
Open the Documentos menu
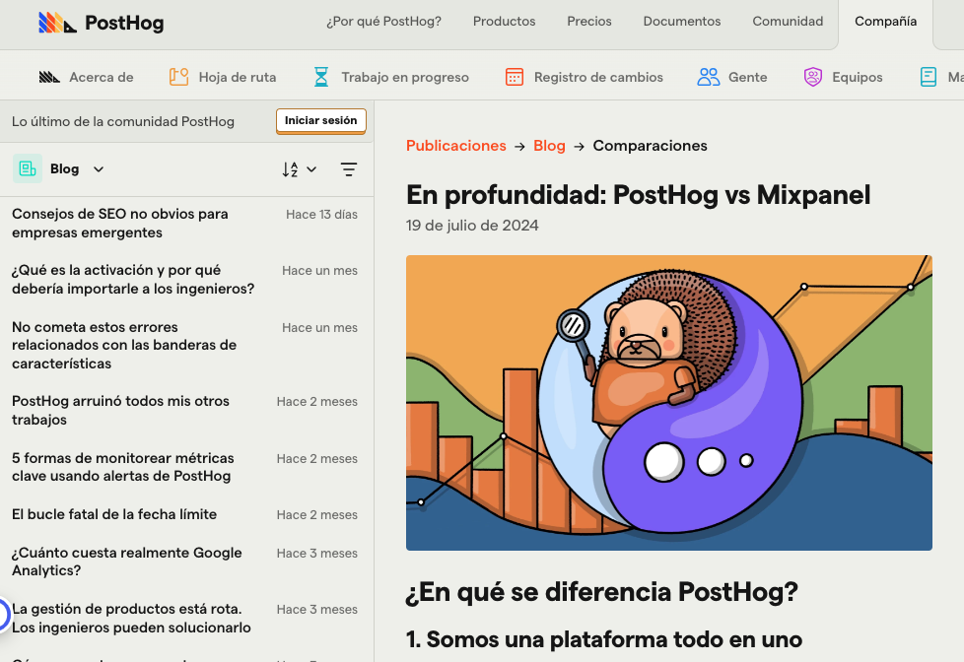(682, 21)
